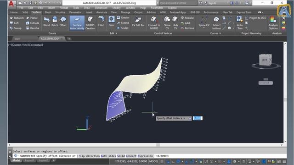Select the Revolve surface tool
Viewport: 294px width, 165px height.
point(33,28)
